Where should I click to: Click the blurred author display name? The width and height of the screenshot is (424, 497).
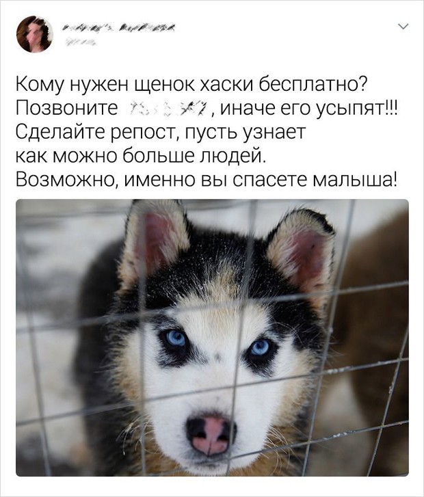click(119, 29)
